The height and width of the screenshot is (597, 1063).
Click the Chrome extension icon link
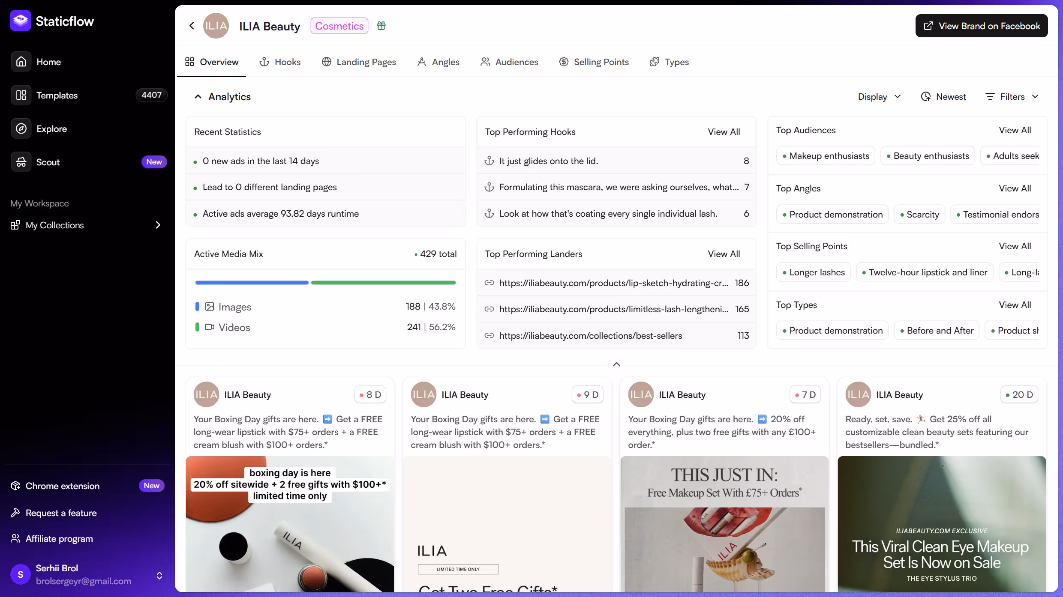16,486
